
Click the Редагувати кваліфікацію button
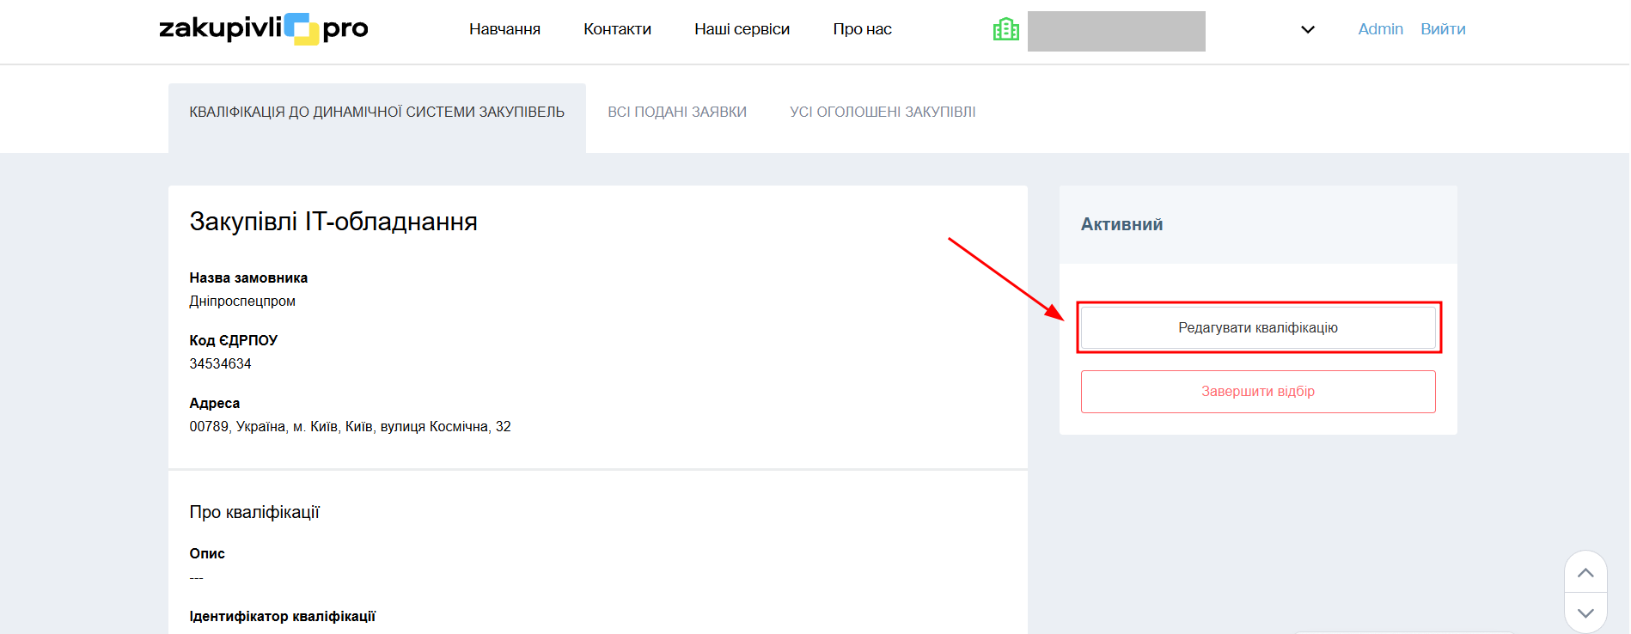tap(1257, 327)
